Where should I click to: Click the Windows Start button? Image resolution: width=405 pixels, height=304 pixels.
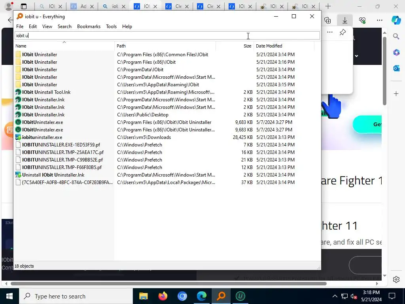tap(9, 296)
